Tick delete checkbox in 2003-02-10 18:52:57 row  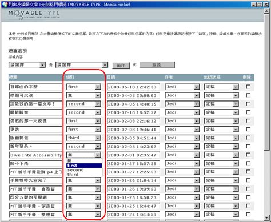[x=248, y=112]
